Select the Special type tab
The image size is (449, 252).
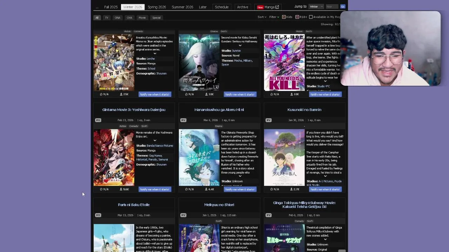click(156, 17)
